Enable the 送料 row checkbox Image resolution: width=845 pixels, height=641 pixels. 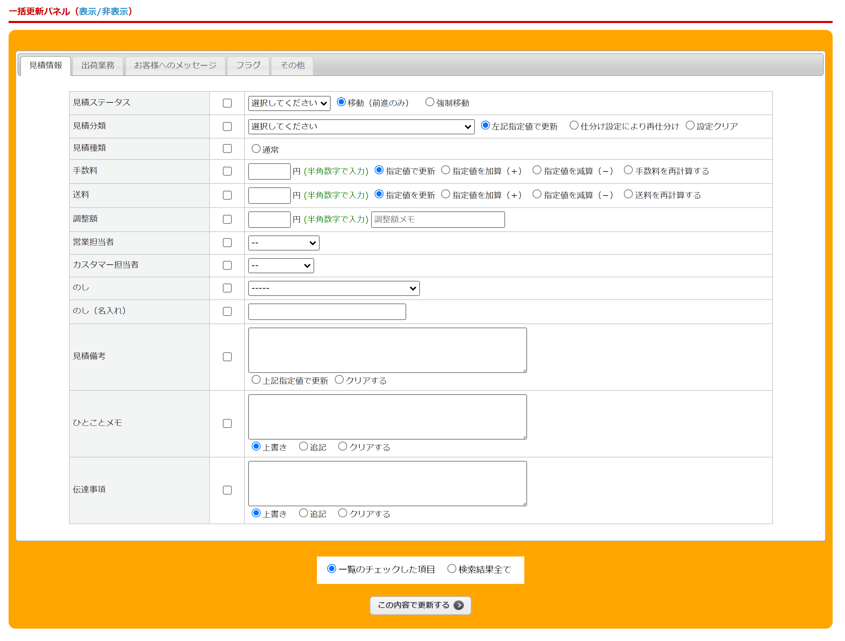[227, 196]
